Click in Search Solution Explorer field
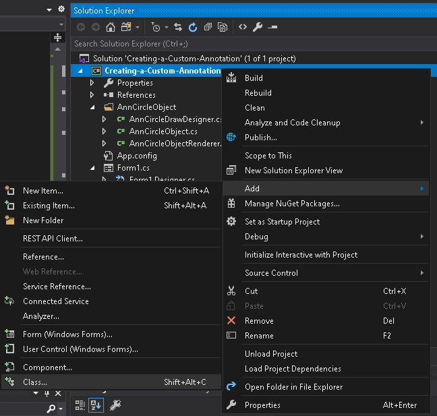 (x=254, y=44)
